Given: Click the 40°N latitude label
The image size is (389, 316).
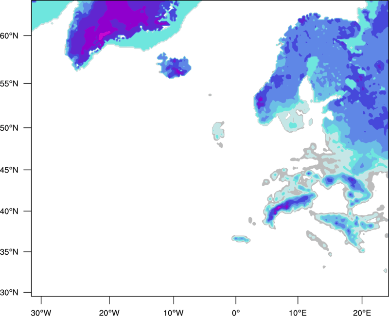Looking at the screenshot, I should 9,211.
